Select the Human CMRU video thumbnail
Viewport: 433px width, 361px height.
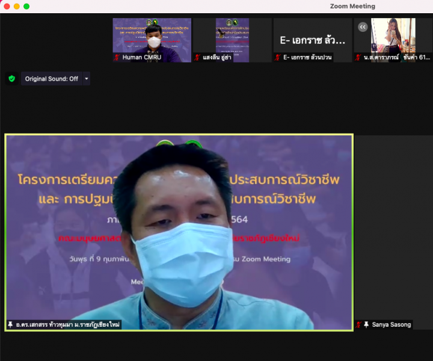coord(152,36)
